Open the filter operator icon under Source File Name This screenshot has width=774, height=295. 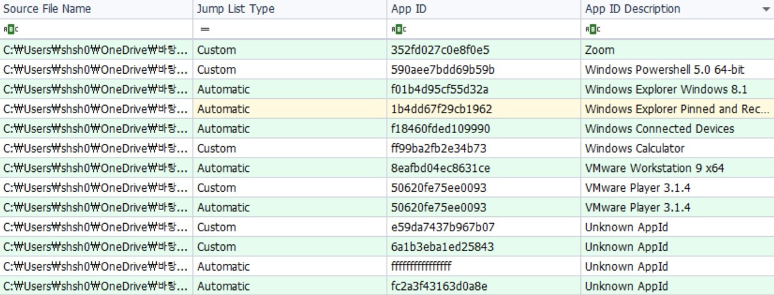(x=11, y=29)
